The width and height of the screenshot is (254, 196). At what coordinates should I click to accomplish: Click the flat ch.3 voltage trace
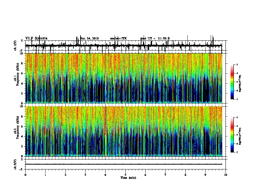coord(124,164)
